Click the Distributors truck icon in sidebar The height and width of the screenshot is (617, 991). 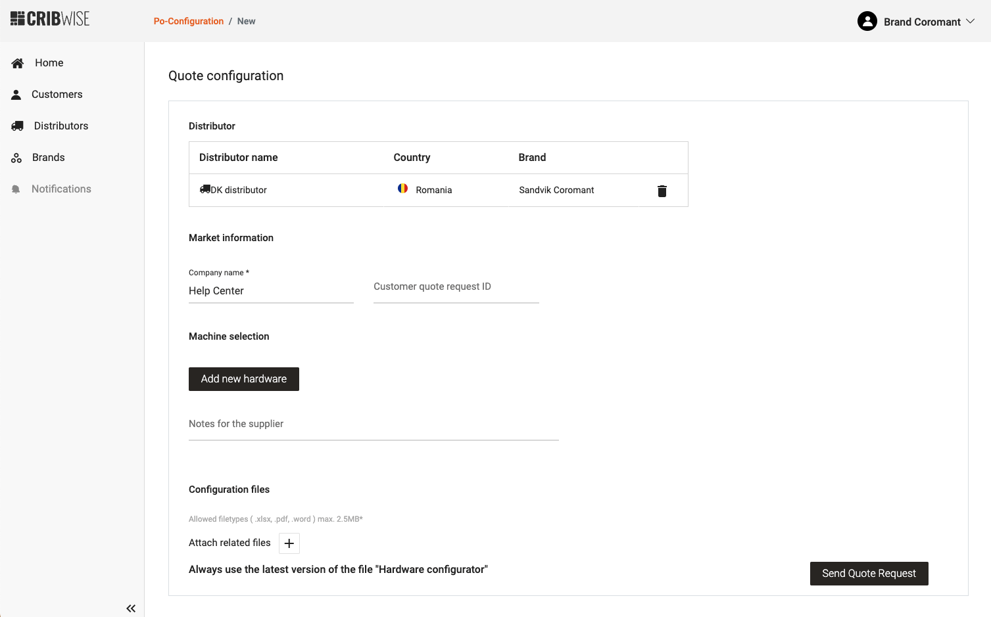18,126
